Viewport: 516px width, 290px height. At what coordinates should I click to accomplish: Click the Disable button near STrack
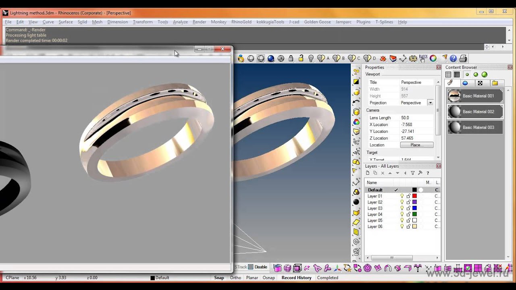point(258,267)
